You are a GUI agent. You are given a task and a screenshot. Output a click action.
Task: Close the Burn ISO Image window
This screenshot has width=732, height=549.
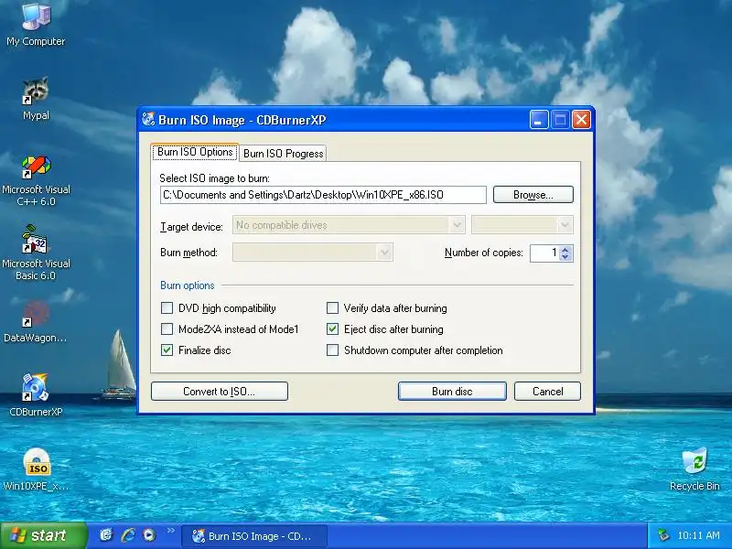coord(582,120)
